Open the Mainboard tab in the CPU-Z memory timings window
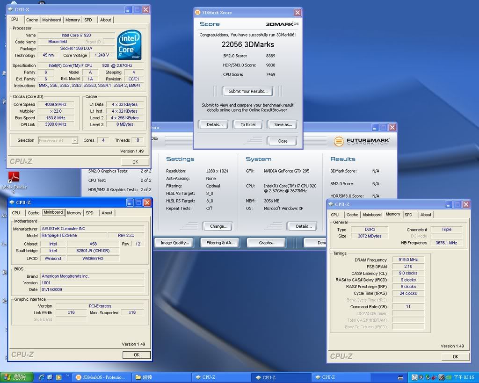The height and width of the screenshot is (383, 479). [372, 215]
